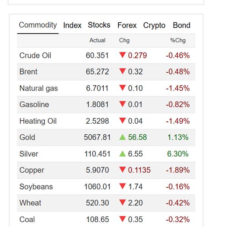
Task: Click the Soybeans commodity name
Action: (36, 187)
